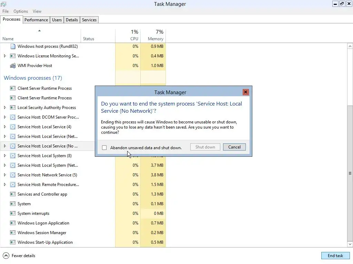353x264 pixels.
Task: Click the gear icon of Service Host: Network Service (5)
Action: pos(13,175)
